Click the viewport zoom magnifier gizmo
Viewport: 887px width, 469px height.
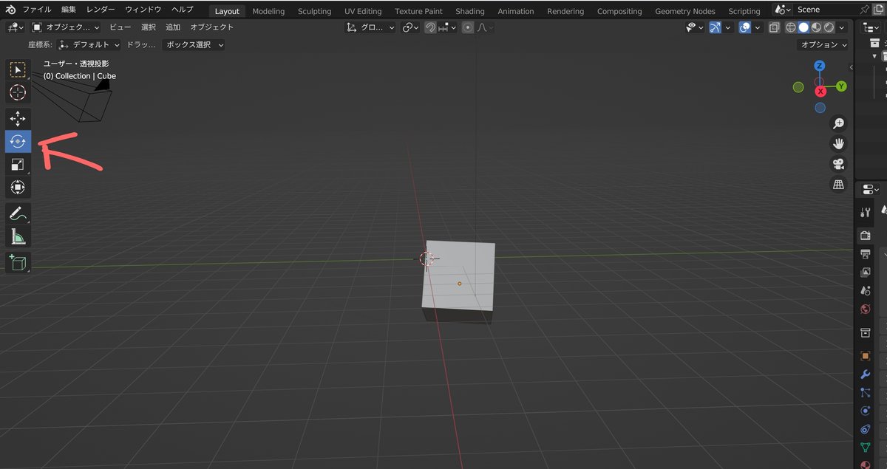pyautogui.click(x=838, y=123)
